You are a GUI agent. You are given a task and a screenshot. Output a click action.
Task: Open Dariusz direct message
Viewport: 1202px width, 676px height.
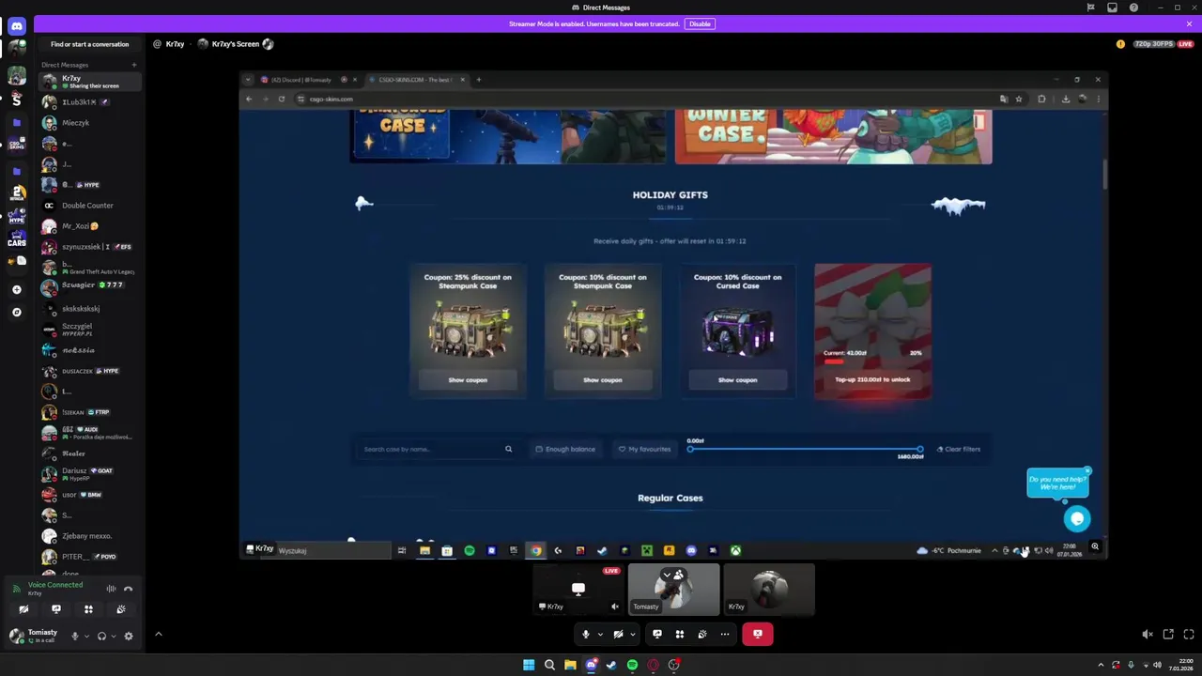[x=89, y=474]
